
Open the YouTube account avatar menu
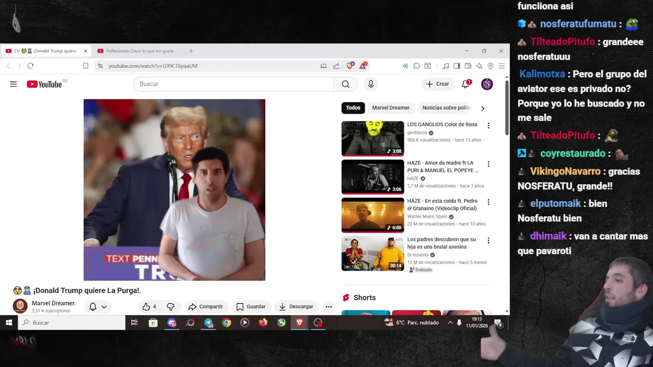(487, 84)
